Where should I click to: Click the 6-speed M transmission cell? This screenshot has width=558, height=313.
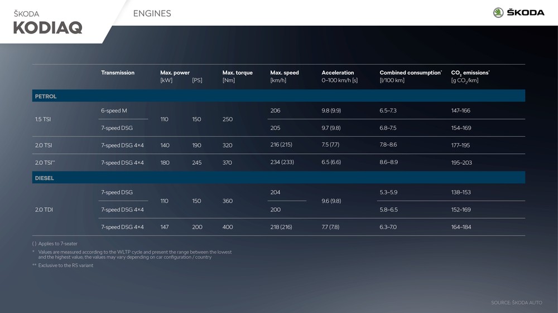click(114, 111)
